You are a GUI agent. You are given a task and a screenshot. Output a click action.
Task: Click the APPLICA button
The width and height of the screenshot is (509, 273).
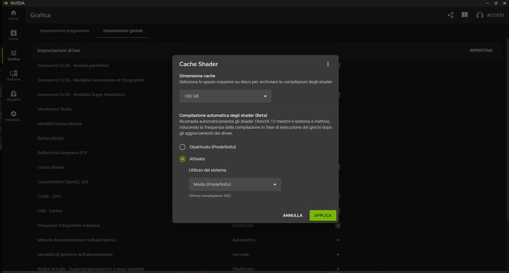323,215
